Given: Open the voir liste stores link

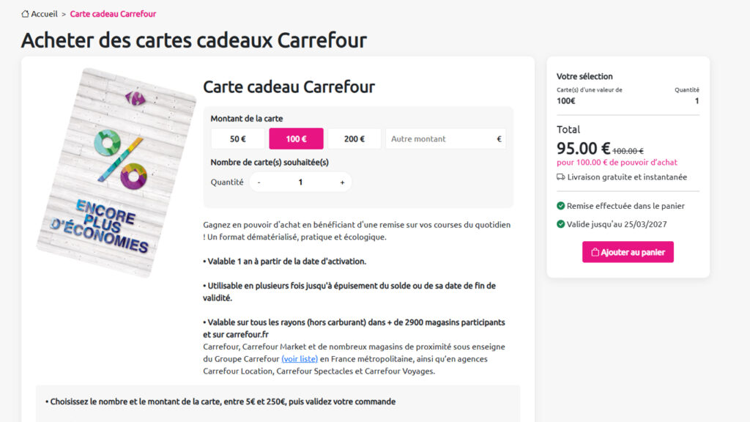Looking at the screenshot, I should tap(300, 359).
